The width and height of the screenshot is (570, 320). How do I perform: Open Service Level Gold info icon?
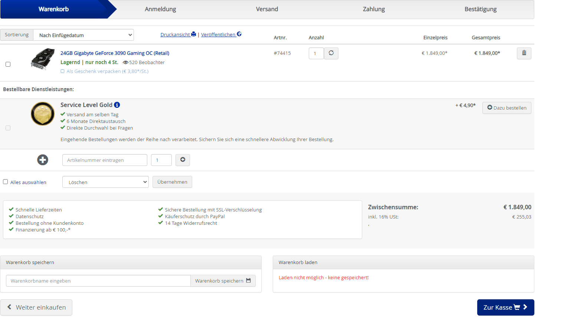click(117, 105)
